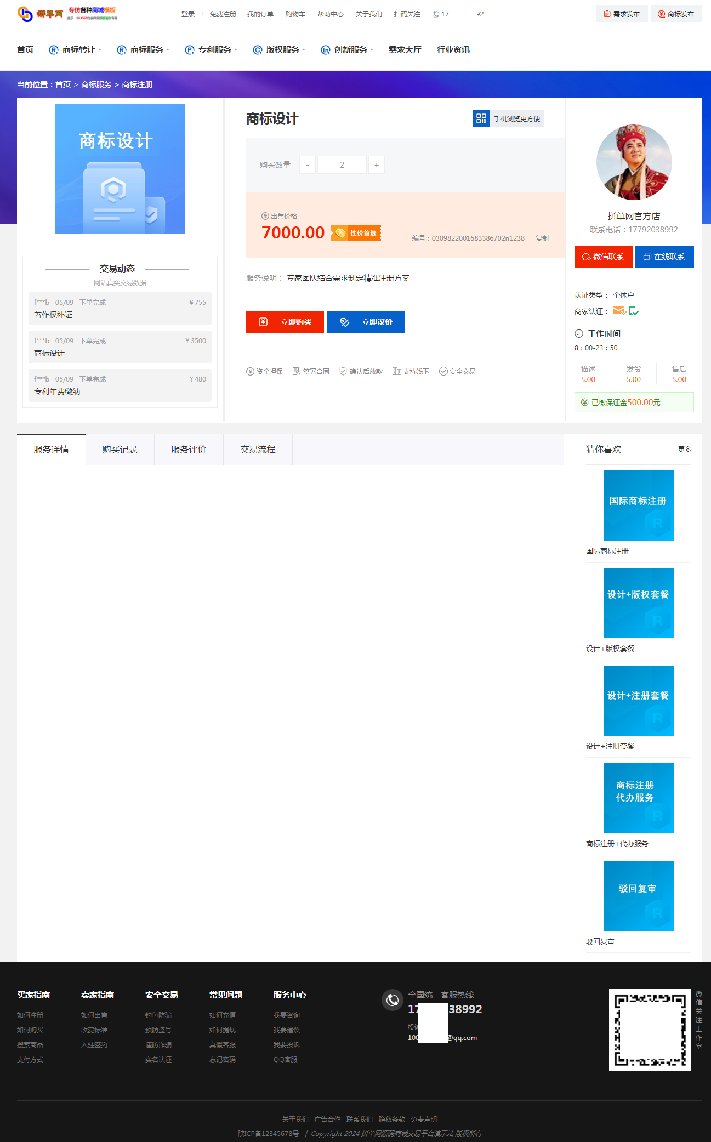Decrease purchase quantity with minus button
Viewport: 711px width, 1142px height.
pyautogui.click(x=308, y=165)
